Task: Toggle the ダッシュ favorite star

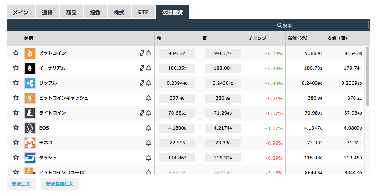Action: pos(16,157)
